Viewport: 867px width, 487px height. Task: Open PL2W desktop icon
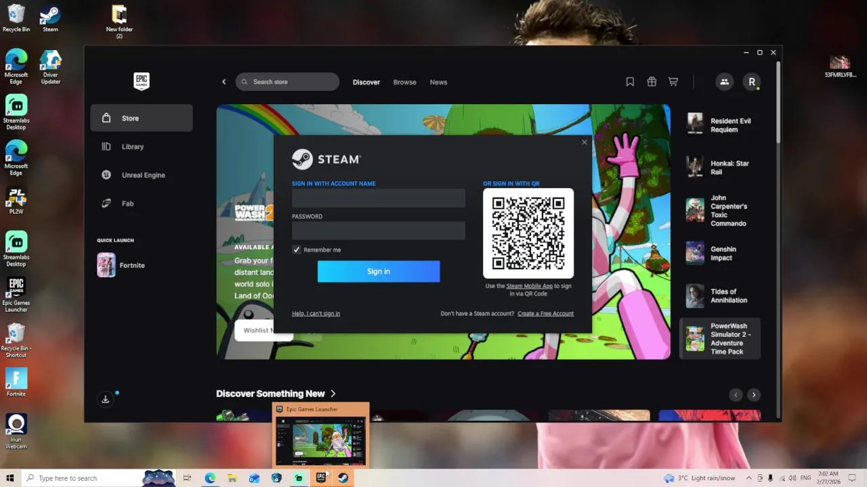pos(16,201)
